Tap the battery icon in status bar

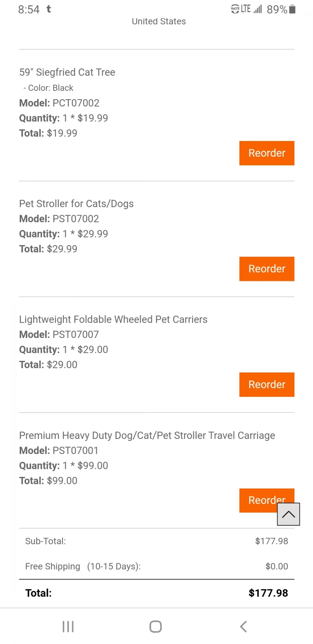tap(292, 9)
